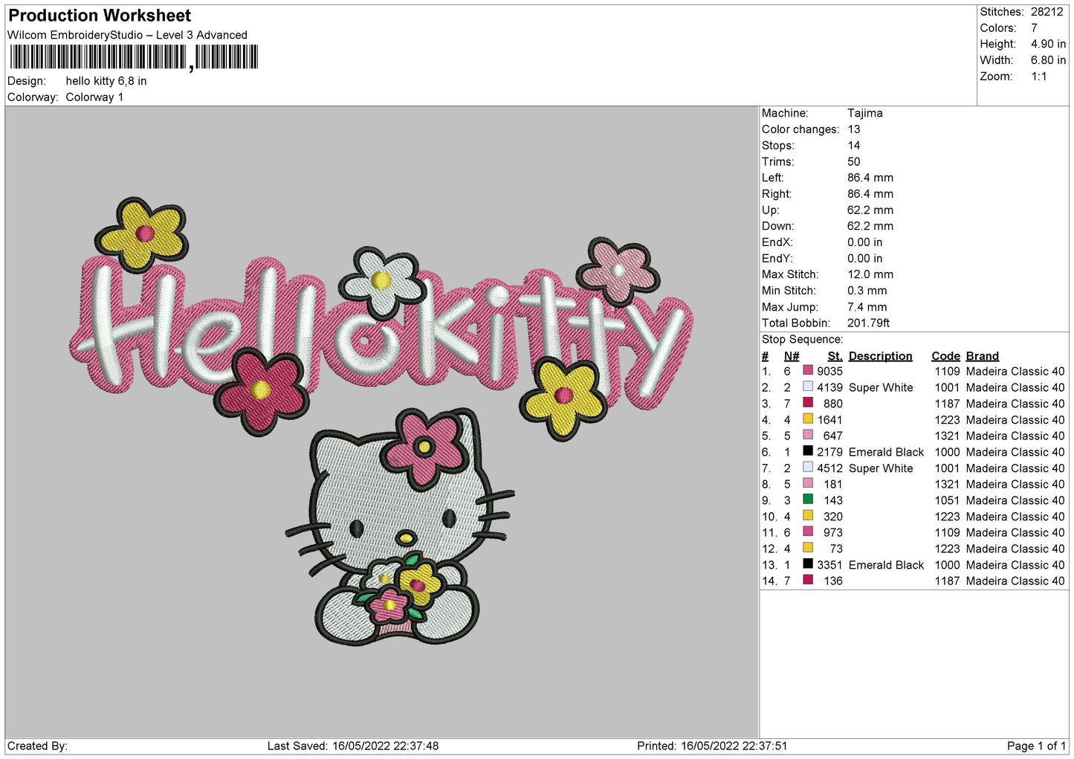Screen dimensions: 1074x759
Task: Select the Height value 4.90 in
Action: (x=1048, y=44)
